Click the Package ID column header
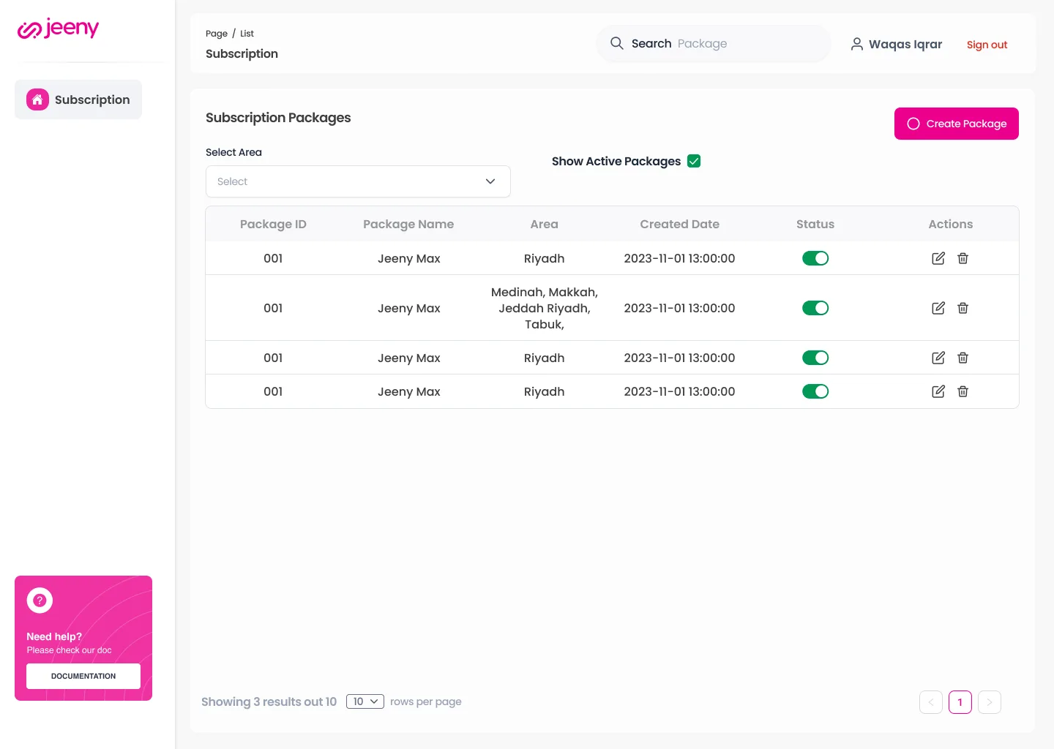Image resolution: width=1054 pixels, height=749 pixels. point(273,224)
